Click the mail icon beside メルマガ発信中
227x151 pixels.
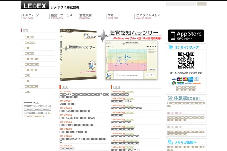click(170, 142)
